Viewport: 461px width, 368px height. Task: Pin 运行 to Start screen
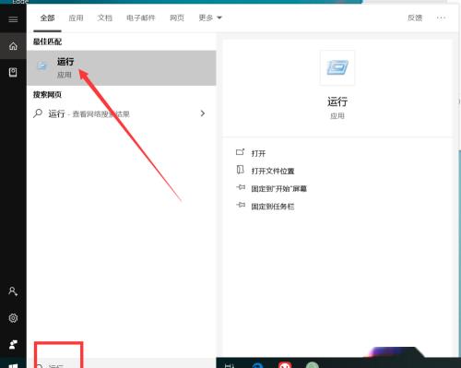click(278, 189)
